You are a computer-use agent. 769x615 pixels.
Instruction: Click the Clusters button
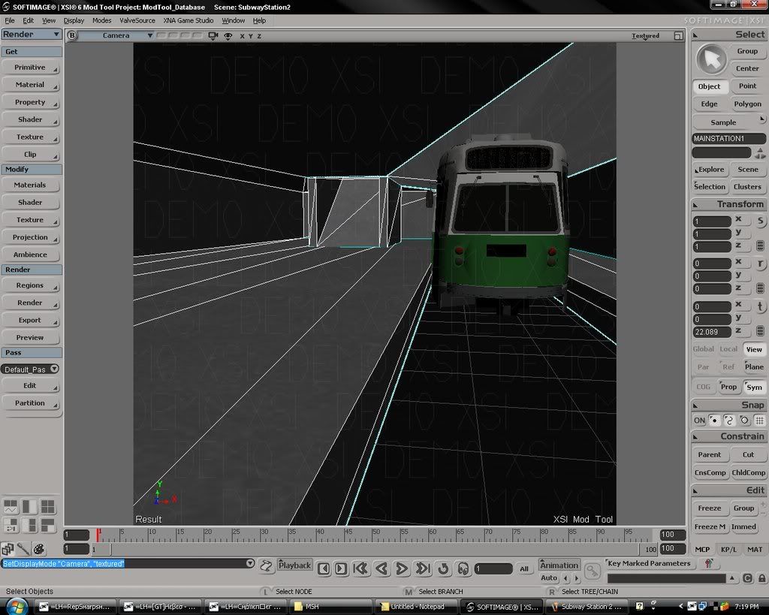(747, 187)
